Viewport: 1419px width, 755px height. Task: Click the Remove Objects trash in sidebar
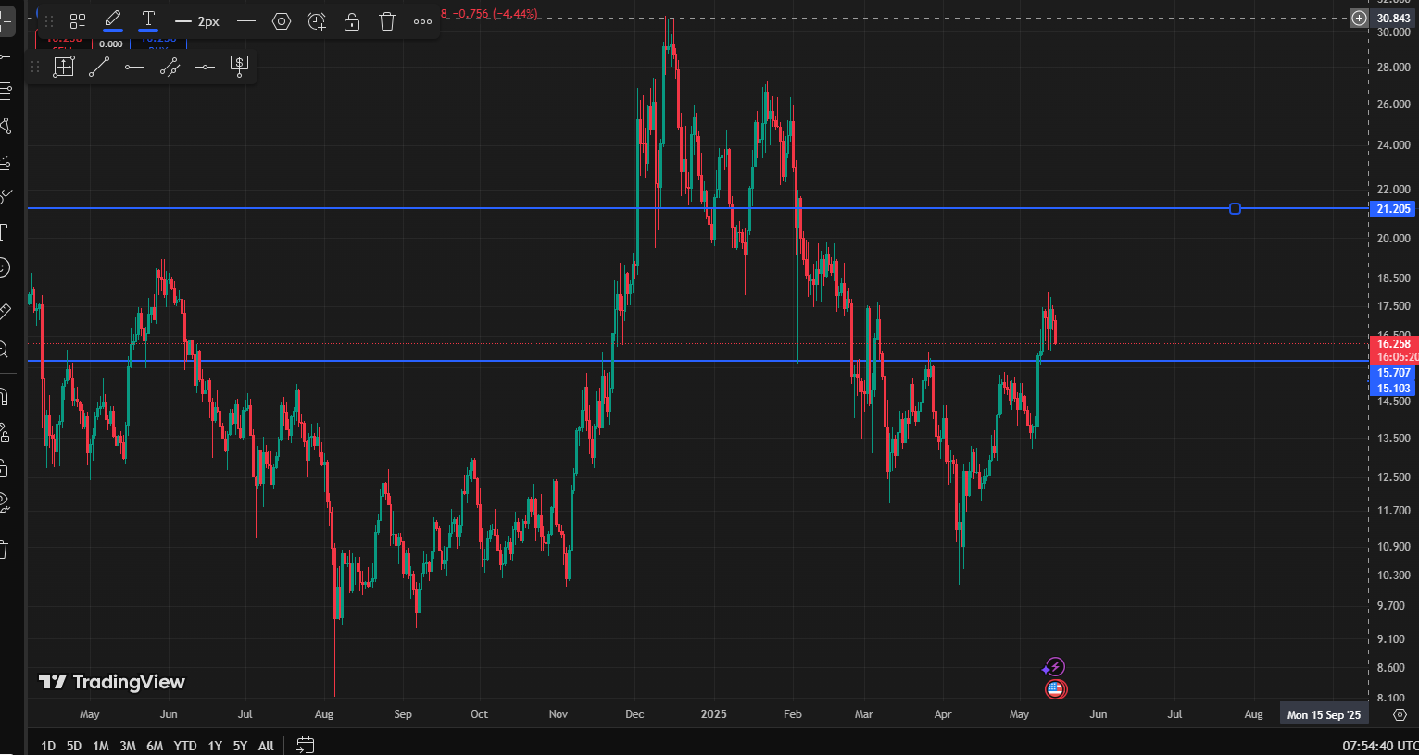point(5,550)
